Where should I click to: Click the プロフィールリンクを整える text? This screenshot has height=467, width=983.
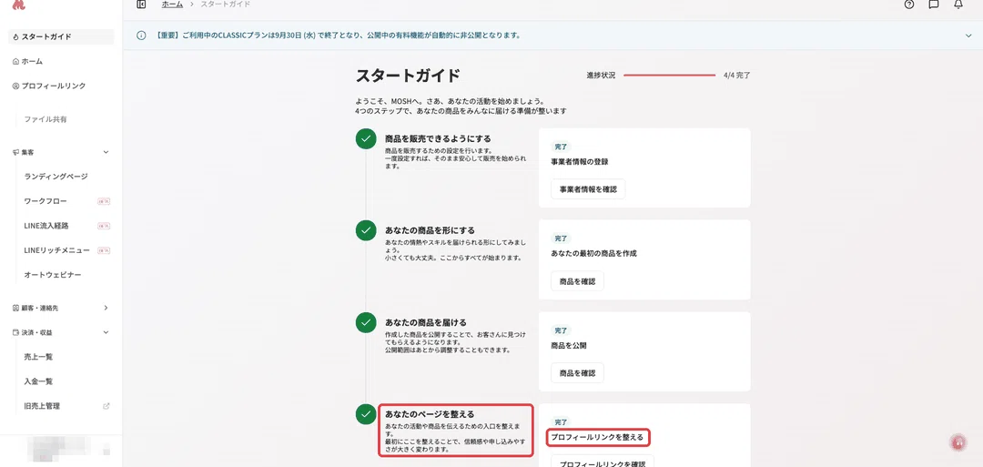[597, 438]
